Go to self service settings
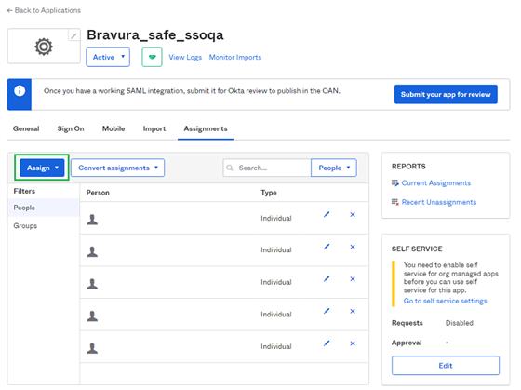521x390 pixels. point(446,301)
